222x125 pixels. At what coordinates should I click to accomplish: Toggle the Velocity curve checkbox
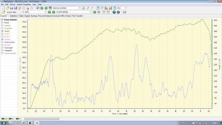2,39
